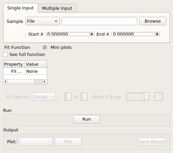
Task: Open the Fit Spectra Range dropdown
Action: click(x=44, y=97)
